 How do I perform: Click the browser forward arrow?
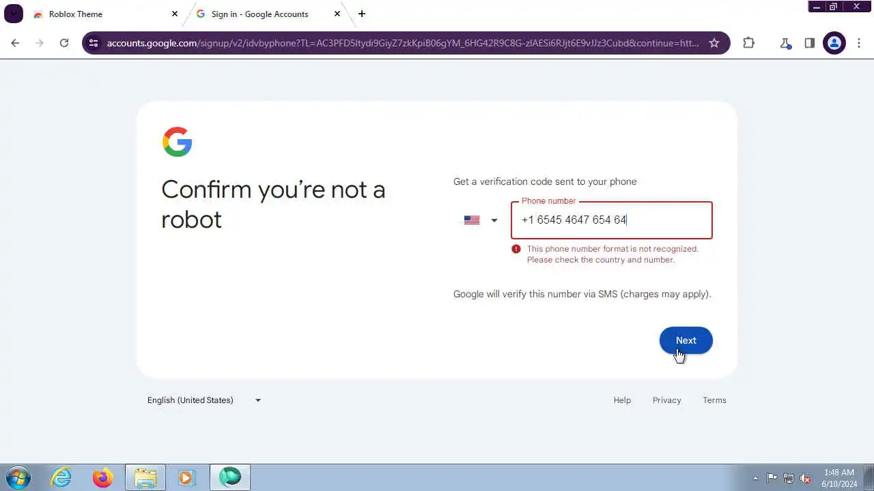point(40,43)
